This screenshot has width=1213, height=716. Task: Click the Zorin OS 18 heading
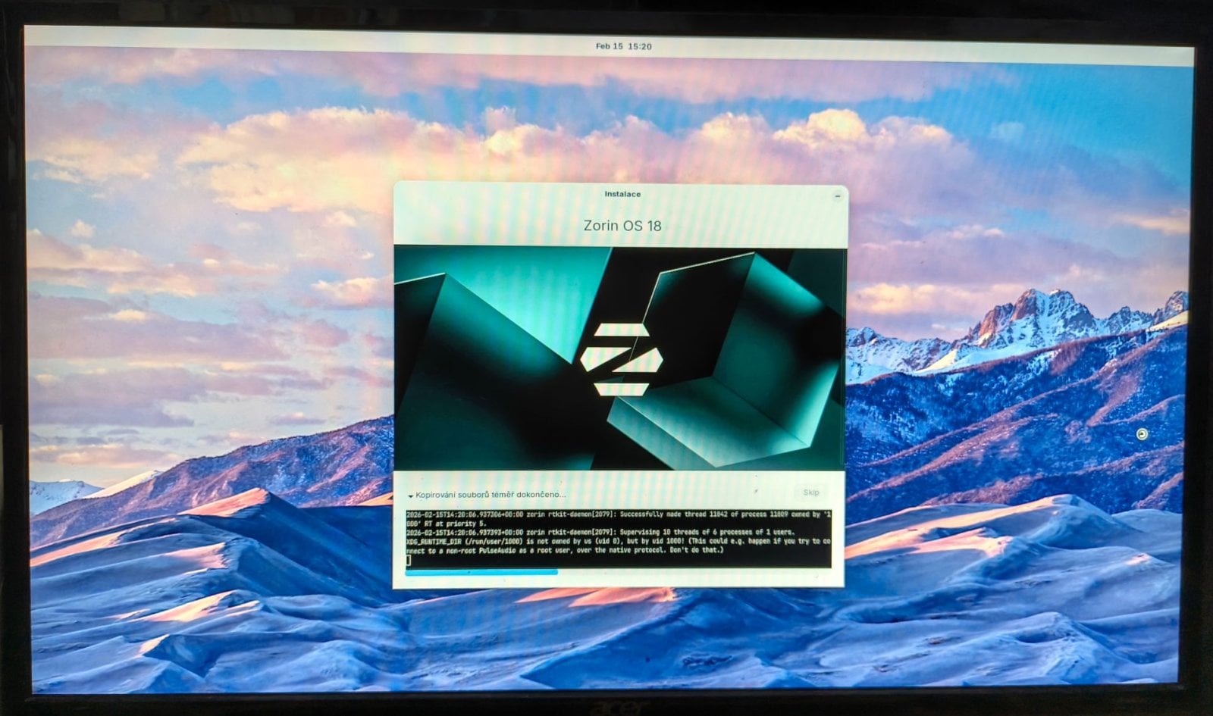click(622, 225)
